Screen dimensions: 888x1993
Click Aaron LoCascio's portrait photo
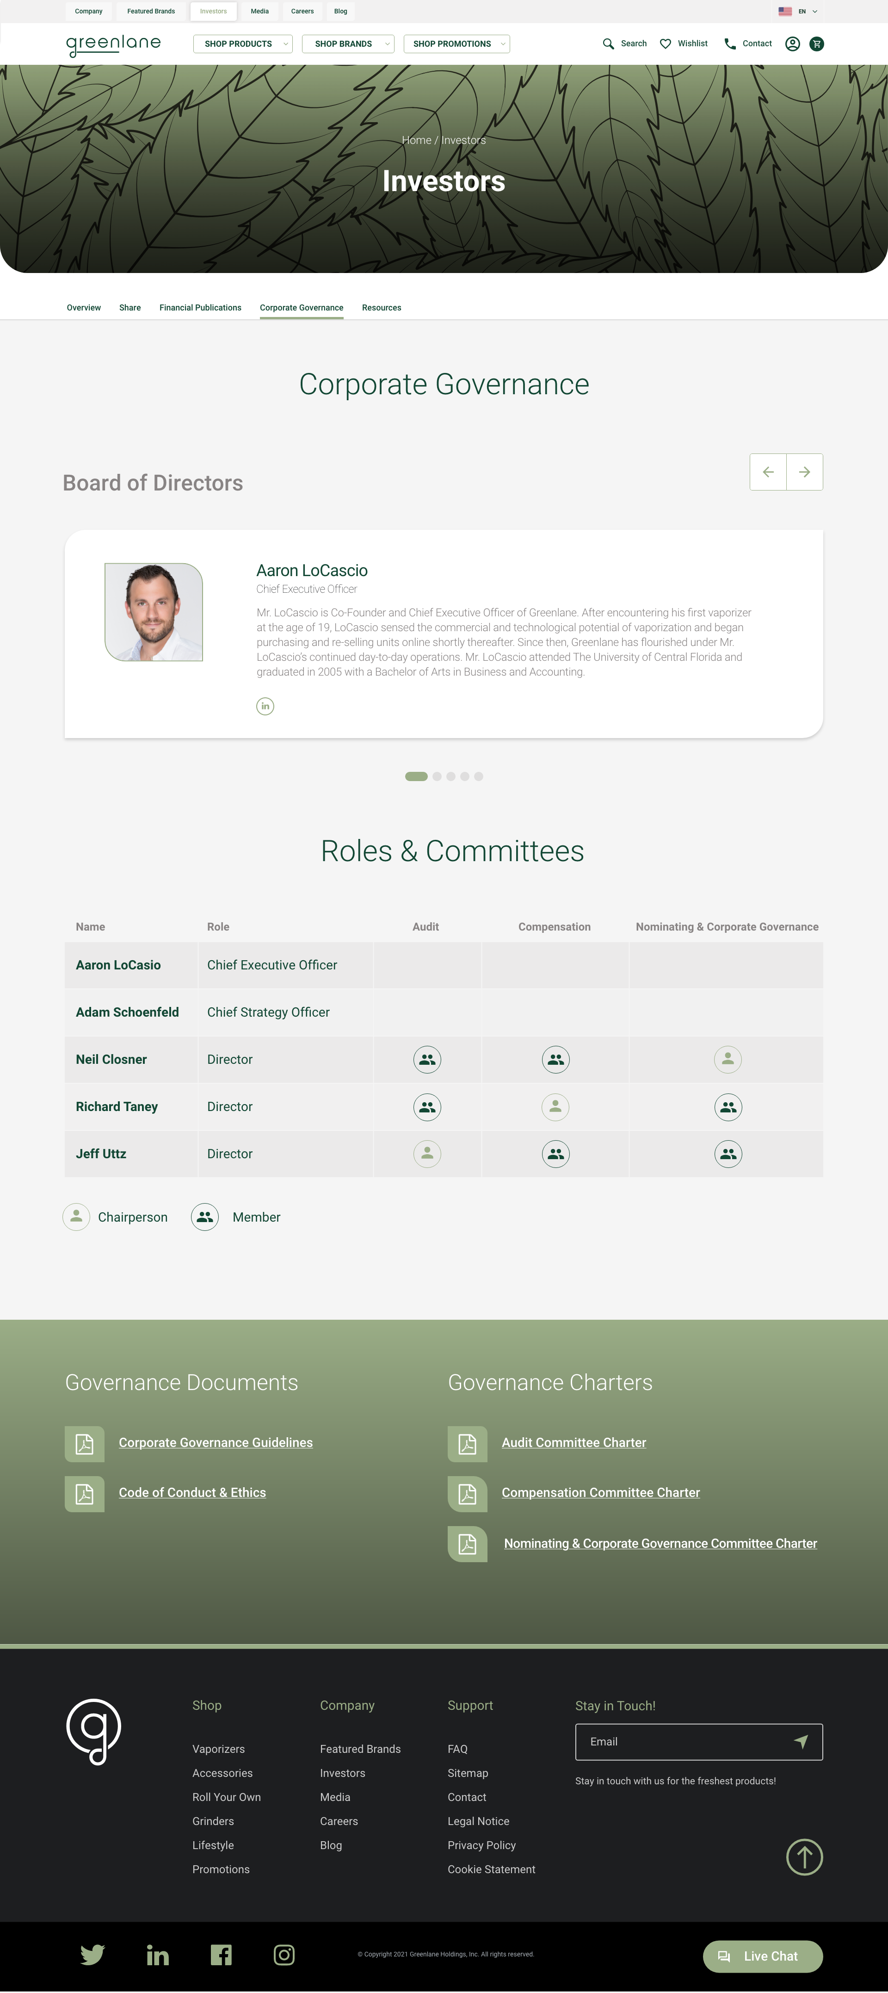[154, 613]
